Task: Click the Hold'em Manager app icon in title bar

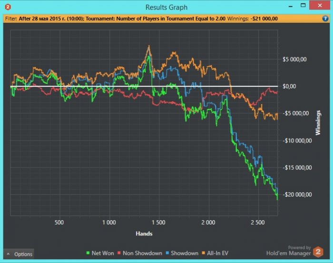Action: [x=7, y=7]
